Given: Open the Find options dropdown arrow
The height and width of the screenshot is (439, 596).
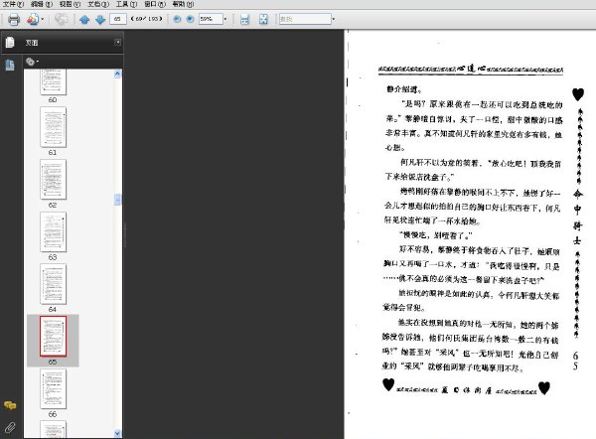Looking at the screenshot, I should pos(334,19).
